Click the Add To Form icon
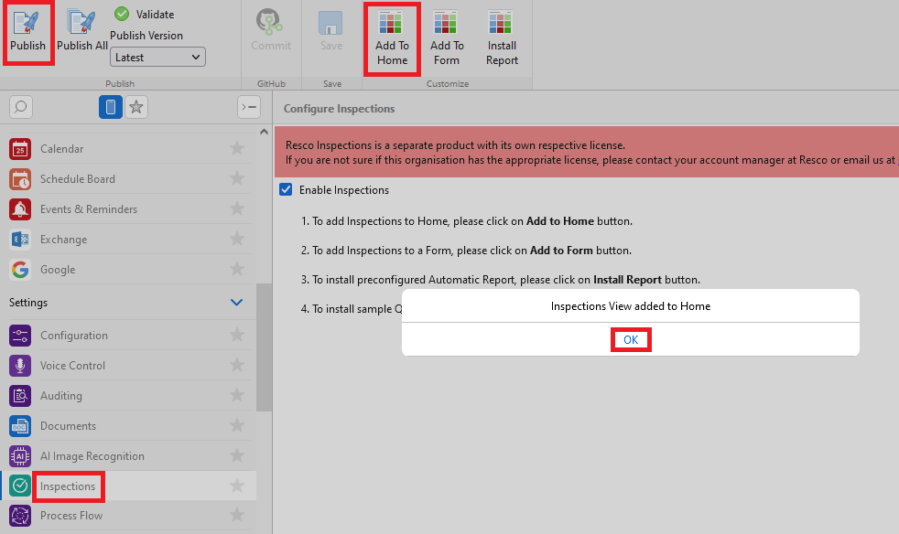The image size is (899, 534). point(447,23)
